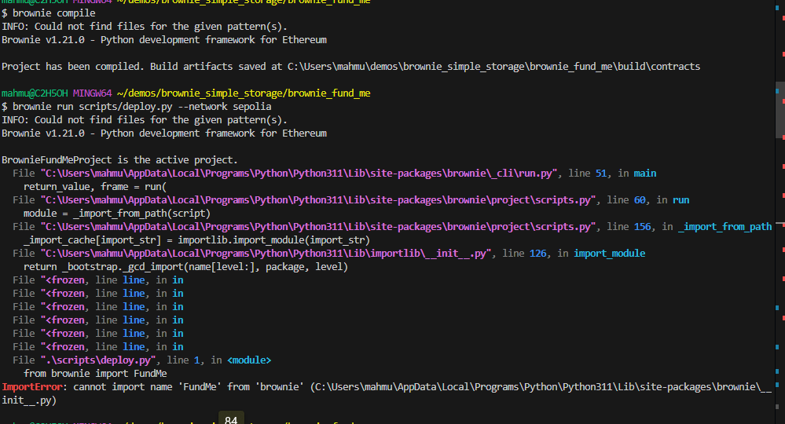Click 'return _bootstrap._gcd_import' code line
The image size is (785, 424).
(x=185, y=267)
